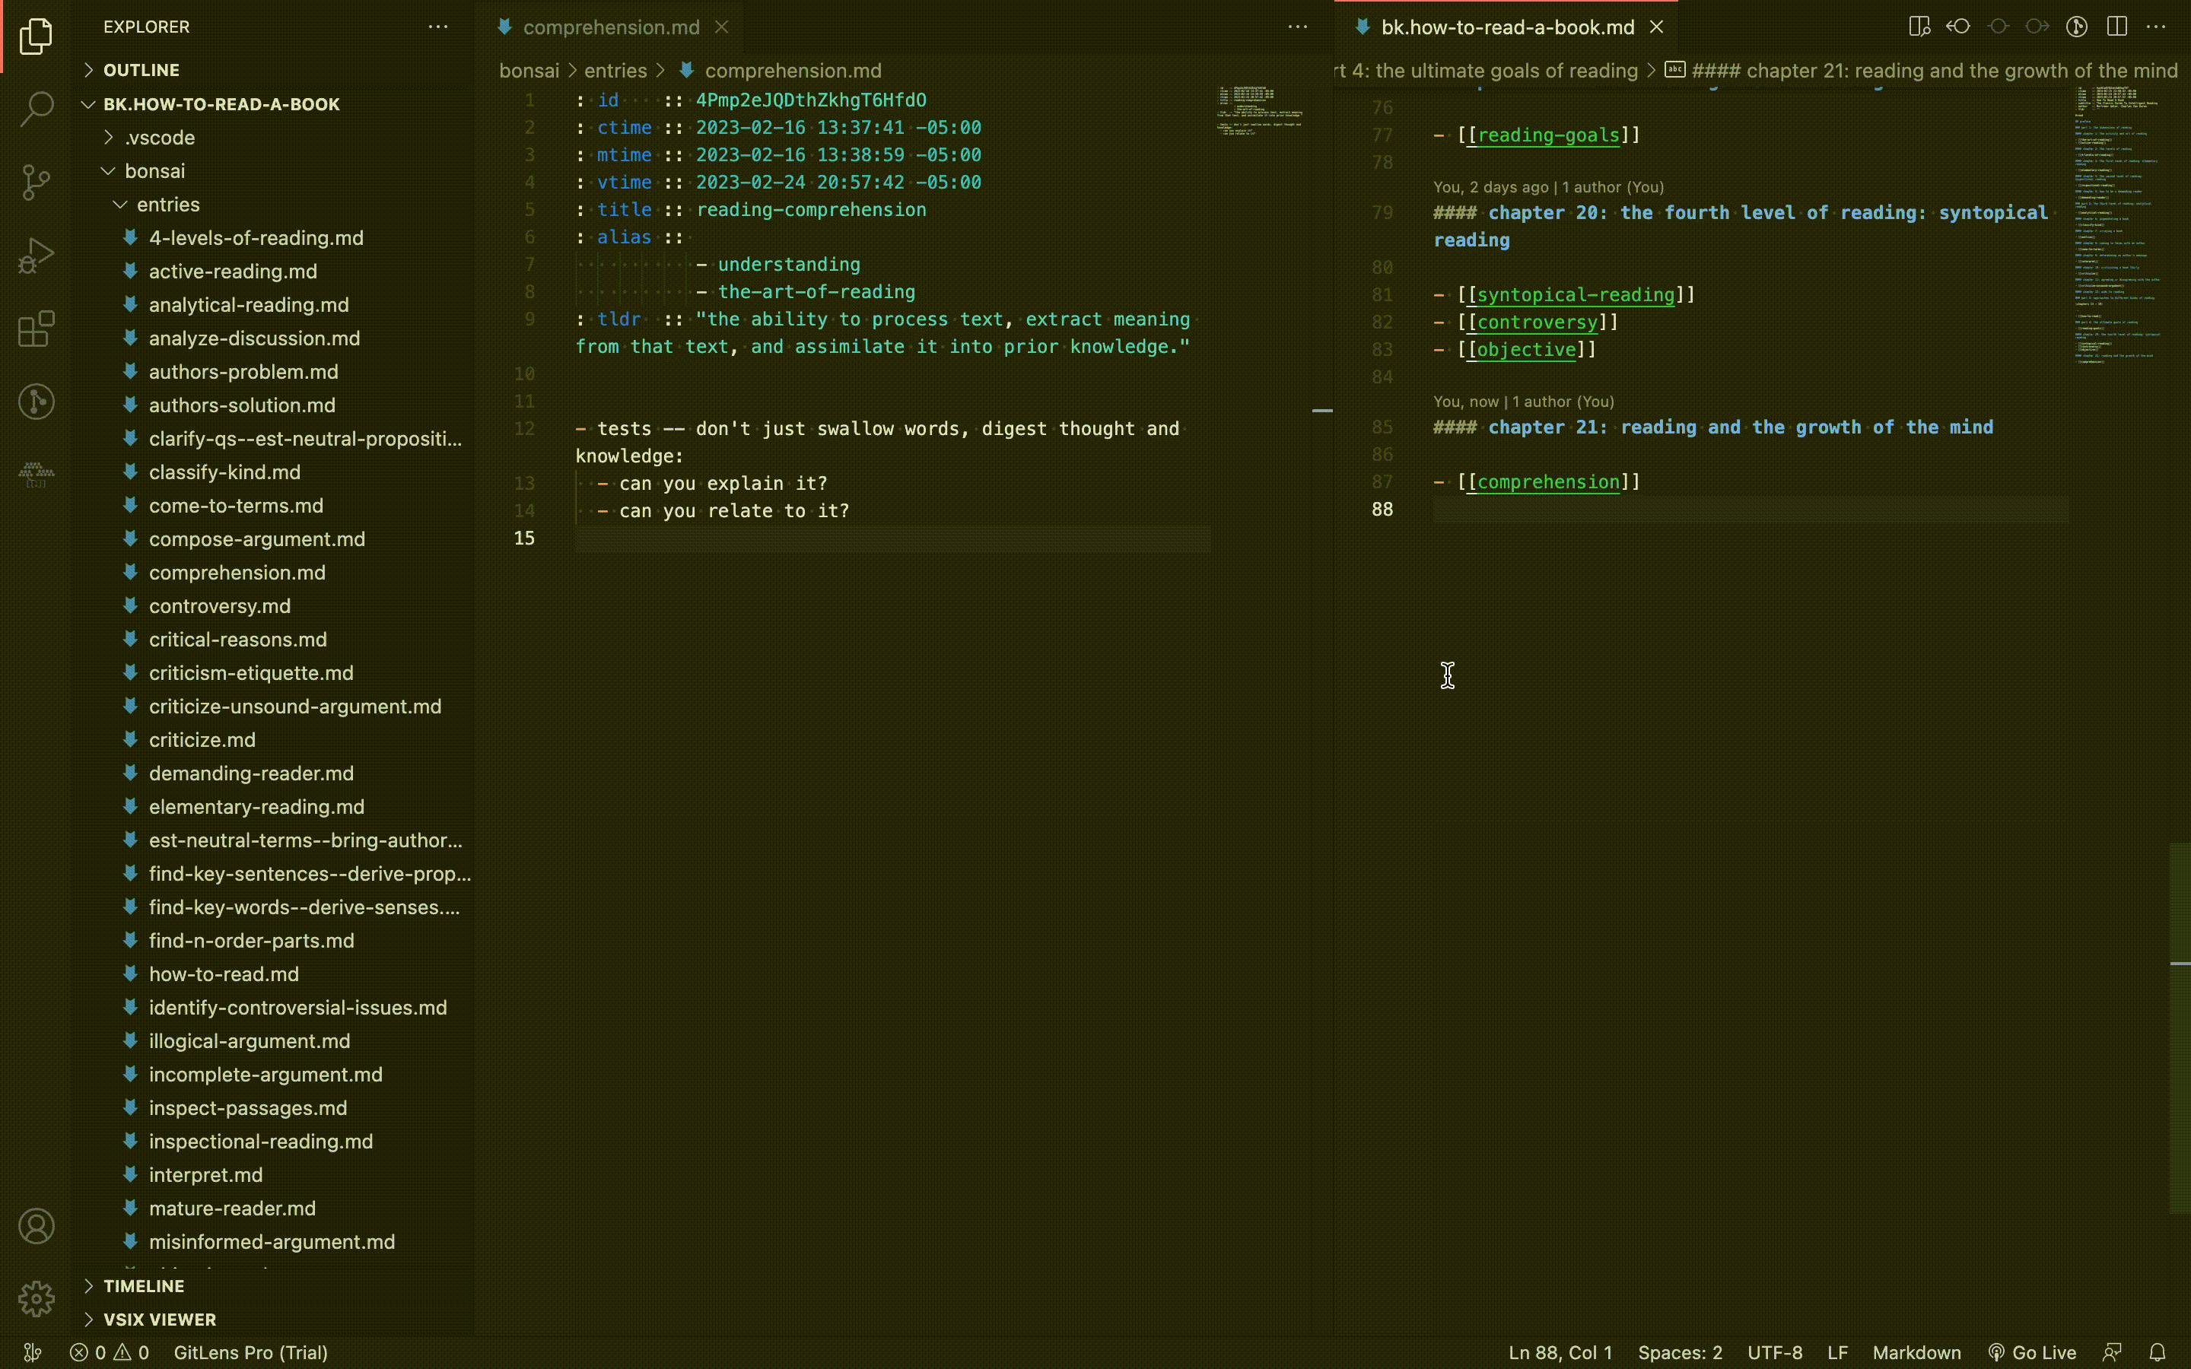Open the Source Control view
Screen dimensions: 2191x1369
pyautogui.click(x=37, y=182)
